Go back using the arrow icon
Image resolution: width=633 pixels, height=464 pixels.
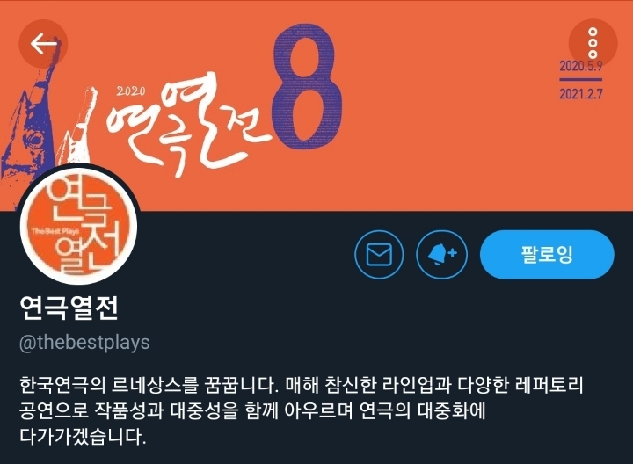click(43, 44)
